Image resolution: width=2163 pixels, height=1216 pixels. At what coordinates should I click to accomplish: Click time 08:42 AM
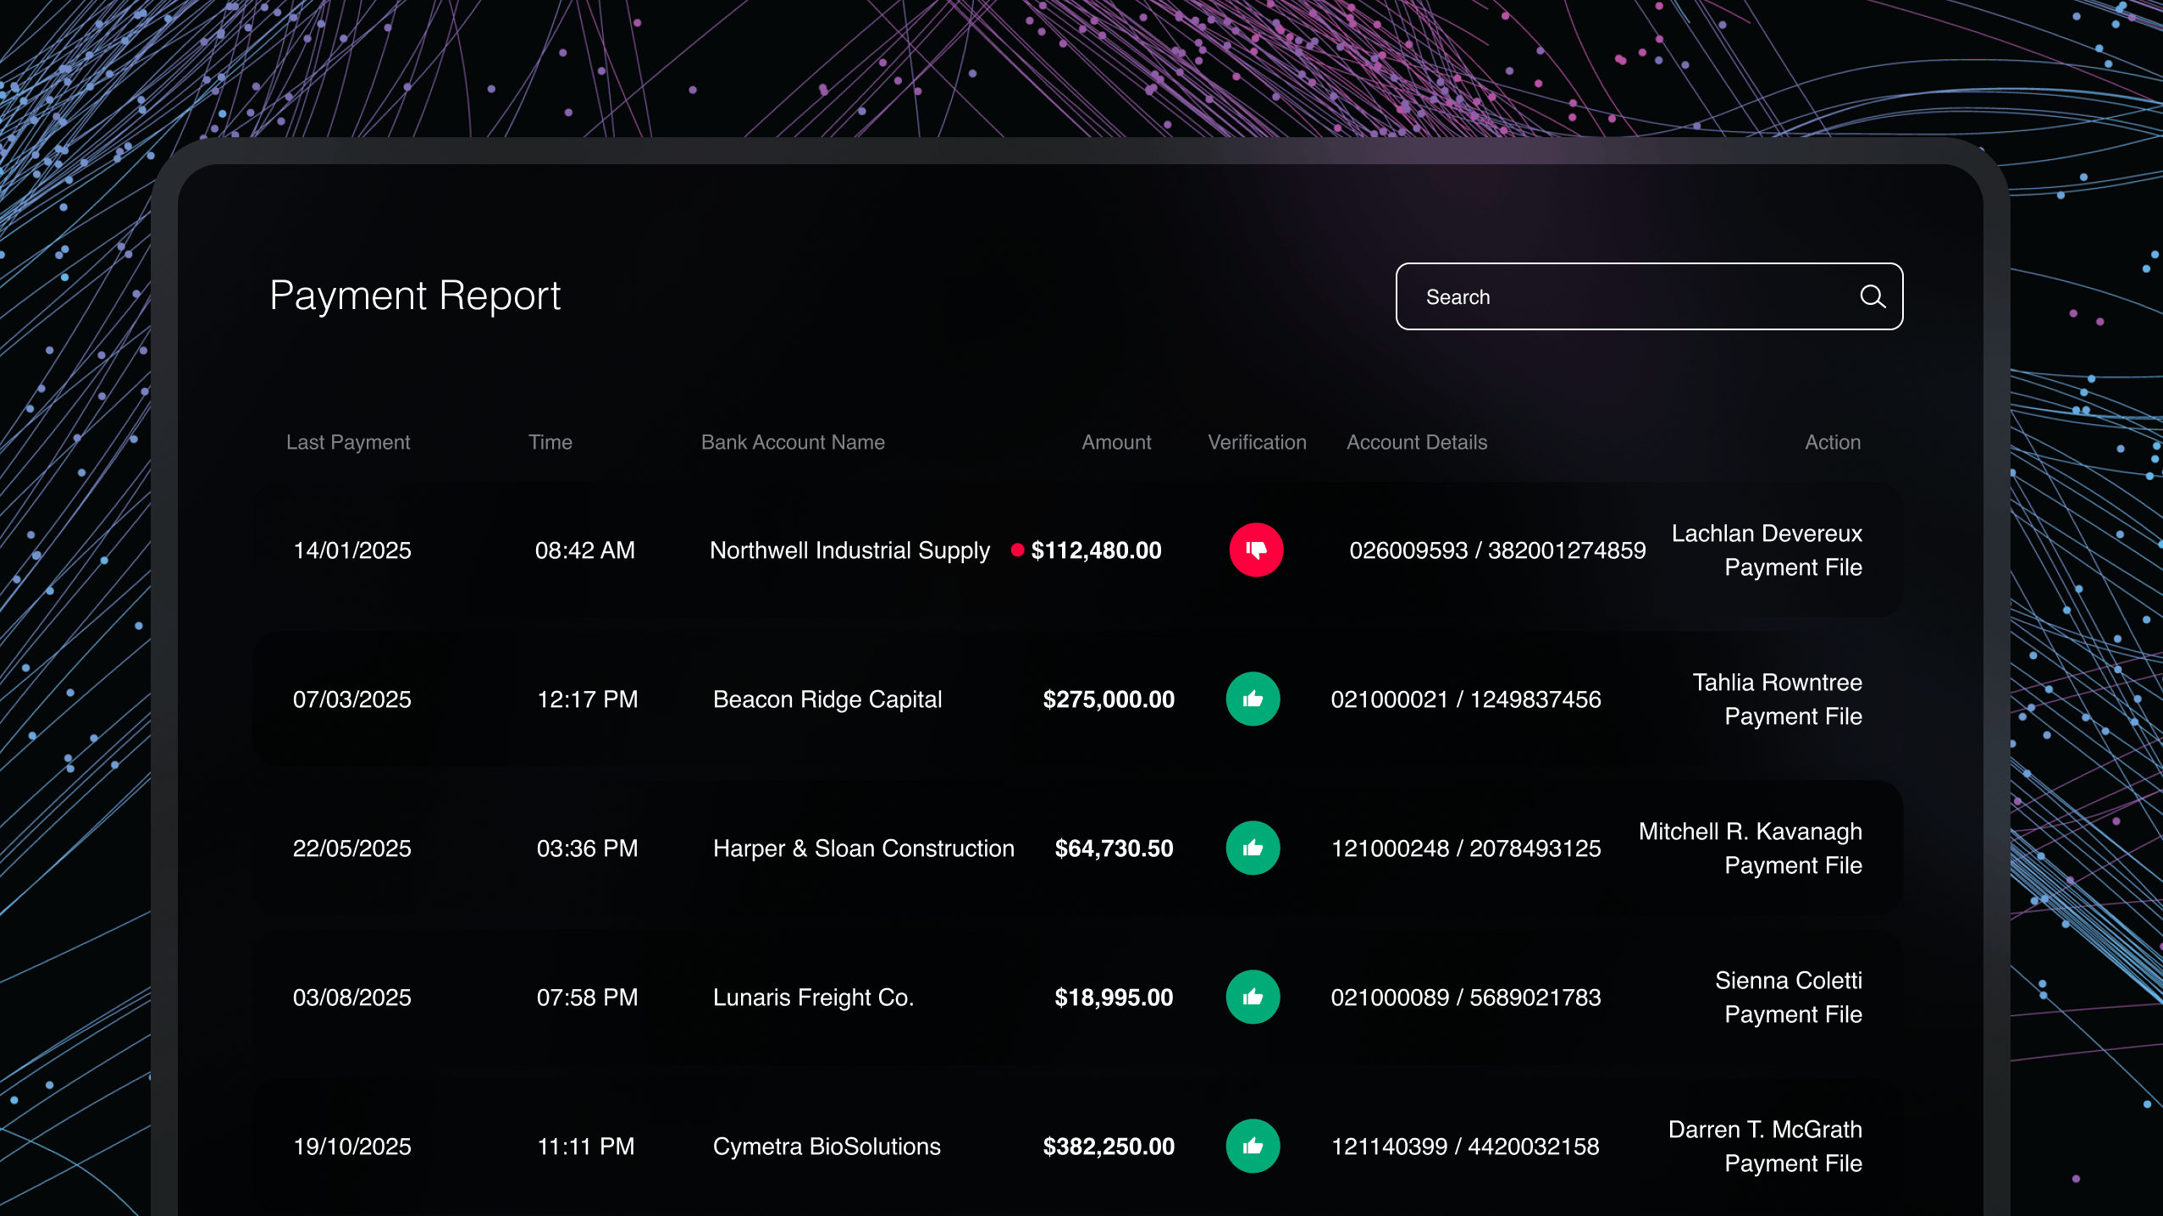585,550
